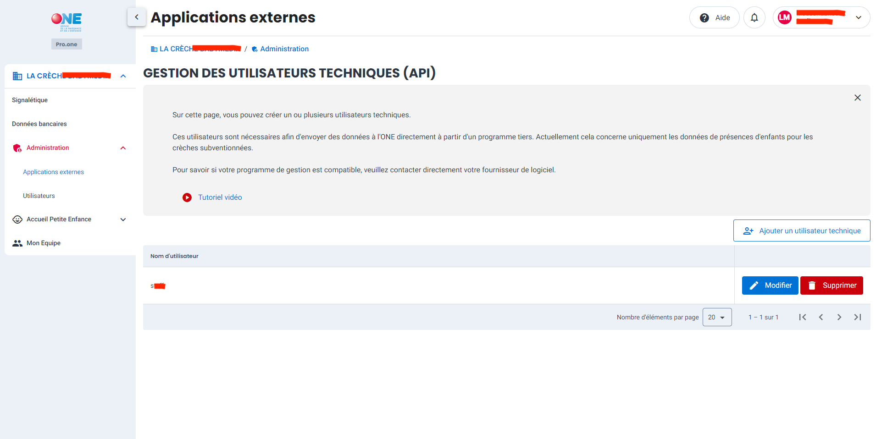Open Utilisateurs in sidebar

pyautogui.click(x=39, y=196)
